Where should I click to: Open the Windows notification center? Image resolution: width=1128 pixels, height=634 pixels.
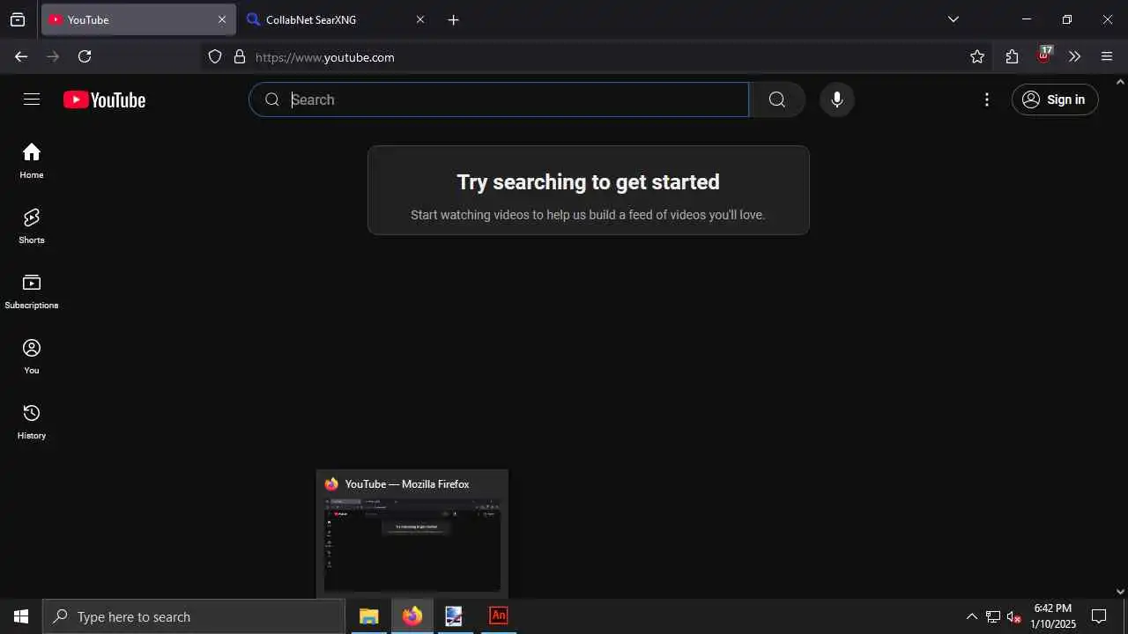click(1099, 616)
